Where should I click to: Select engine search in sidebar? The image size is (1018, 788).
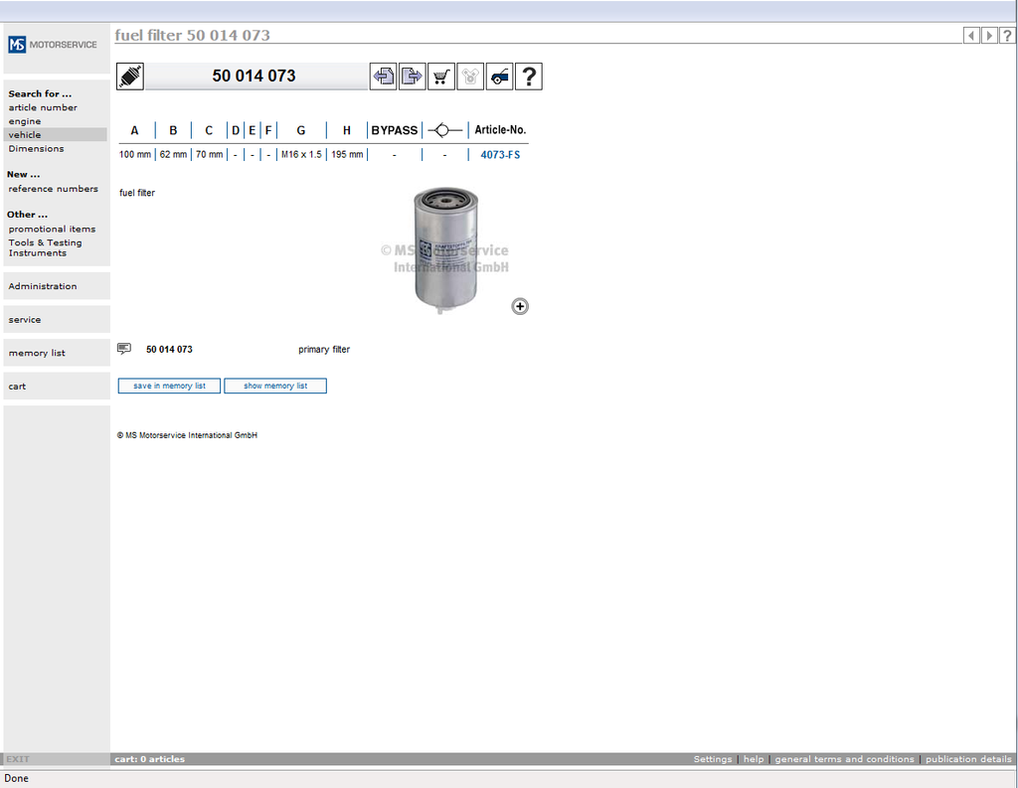[25, 121]
